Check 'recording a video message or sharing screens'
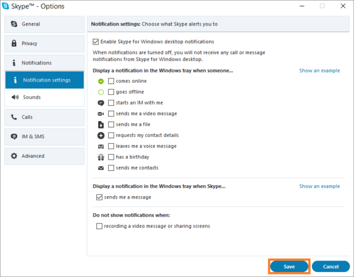Viewport: 354px width, 277px height. tap(99, 226)
